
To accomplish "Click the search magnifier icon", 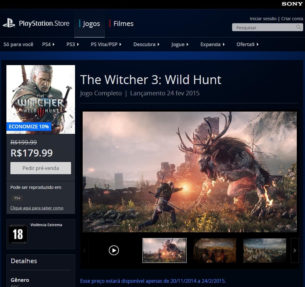I will 298,27.
